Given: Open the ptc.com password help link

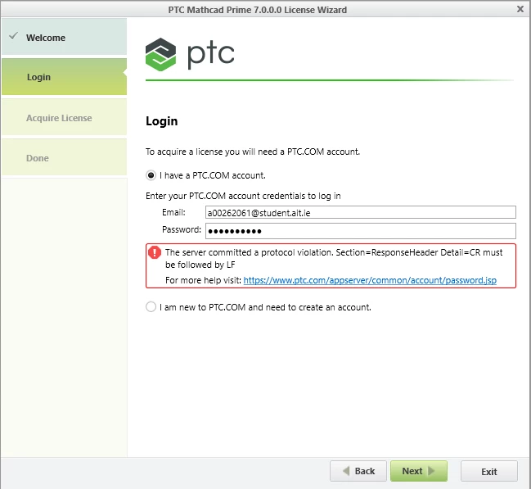Looking at the screenshot, I should pos(370,280).
